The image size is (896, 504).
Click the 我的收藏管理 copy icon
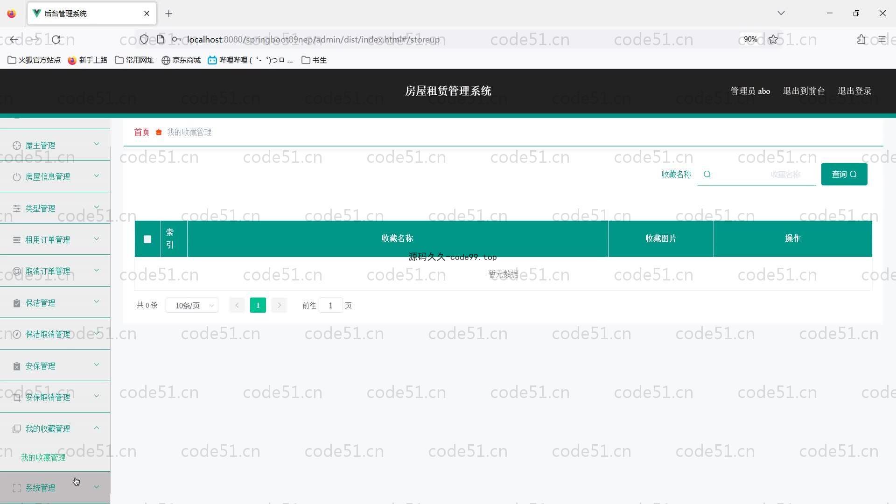coord(17,429)
